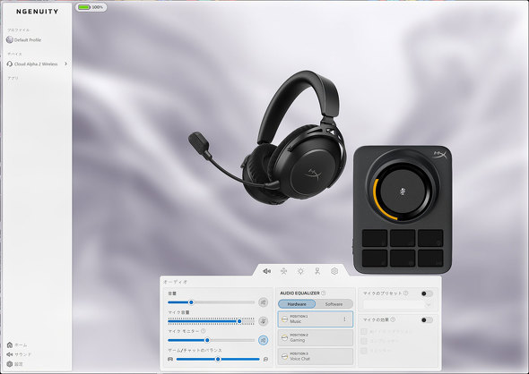
Task: Click the bottom-left macro key on the device
Action: pyautogui.click(x=375, y=259)
